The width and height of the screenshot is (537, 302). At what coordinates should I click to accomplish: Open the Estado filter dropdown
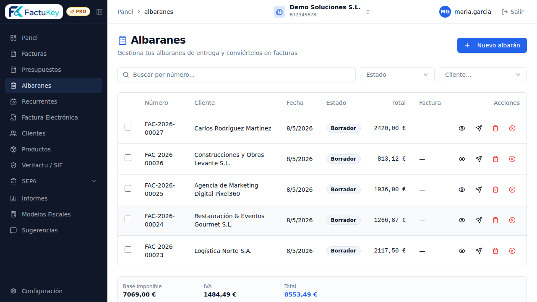(x=398, y=75)
